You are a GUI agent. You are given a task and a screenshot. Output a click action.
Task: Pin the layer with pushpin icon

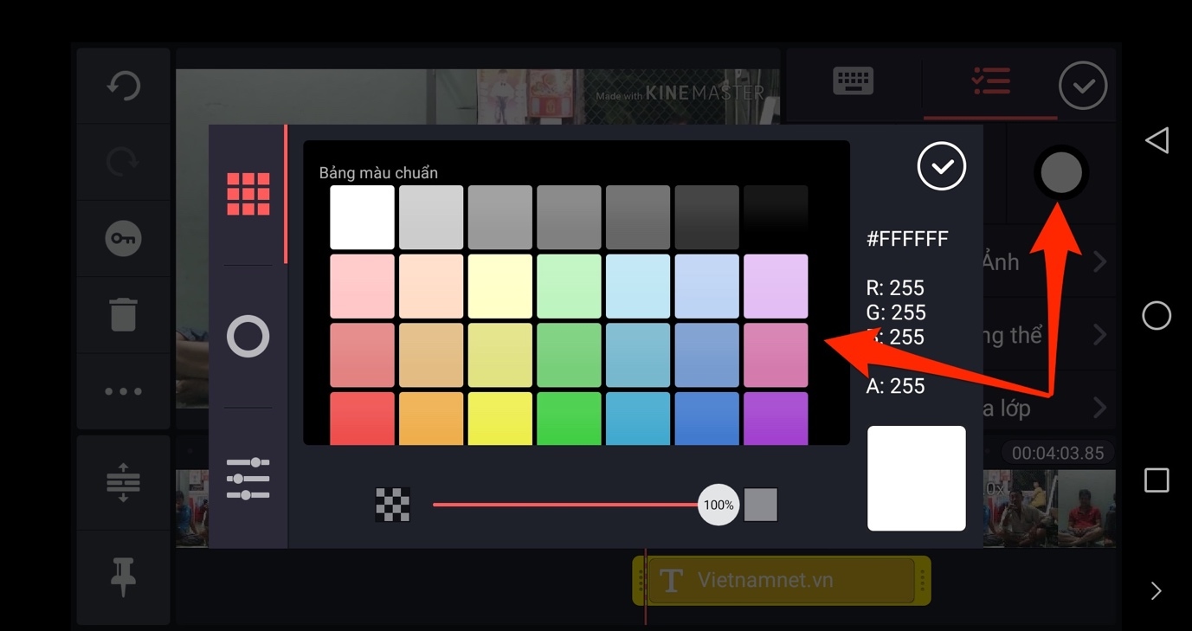tap(123, 576)
